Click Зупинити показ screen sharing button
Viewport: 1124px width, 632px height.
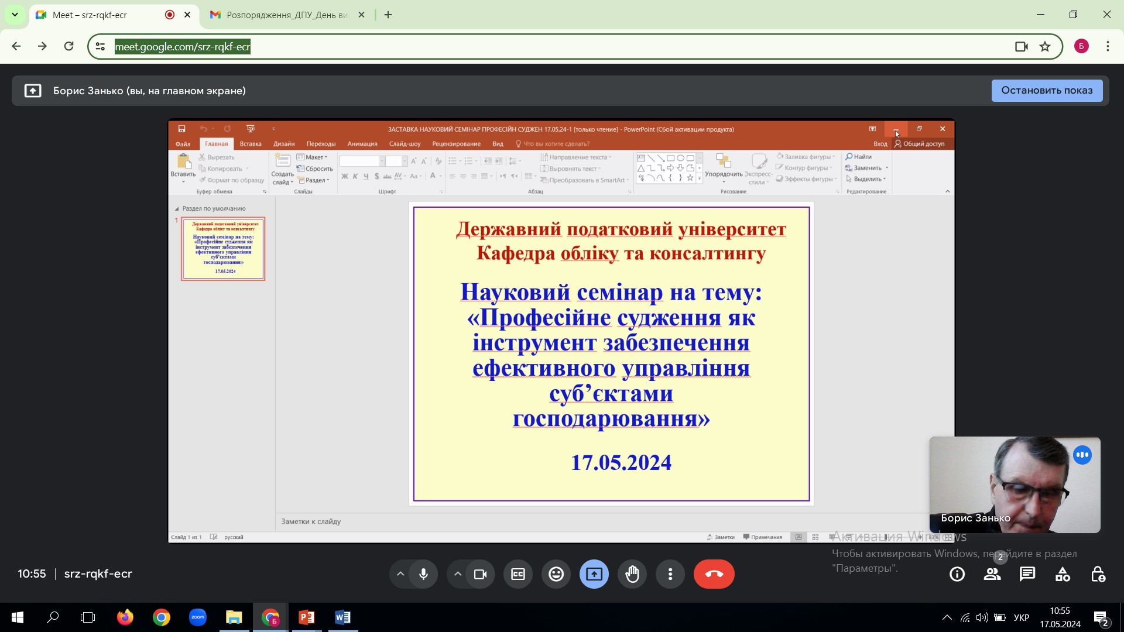(x=1047, y=90)
